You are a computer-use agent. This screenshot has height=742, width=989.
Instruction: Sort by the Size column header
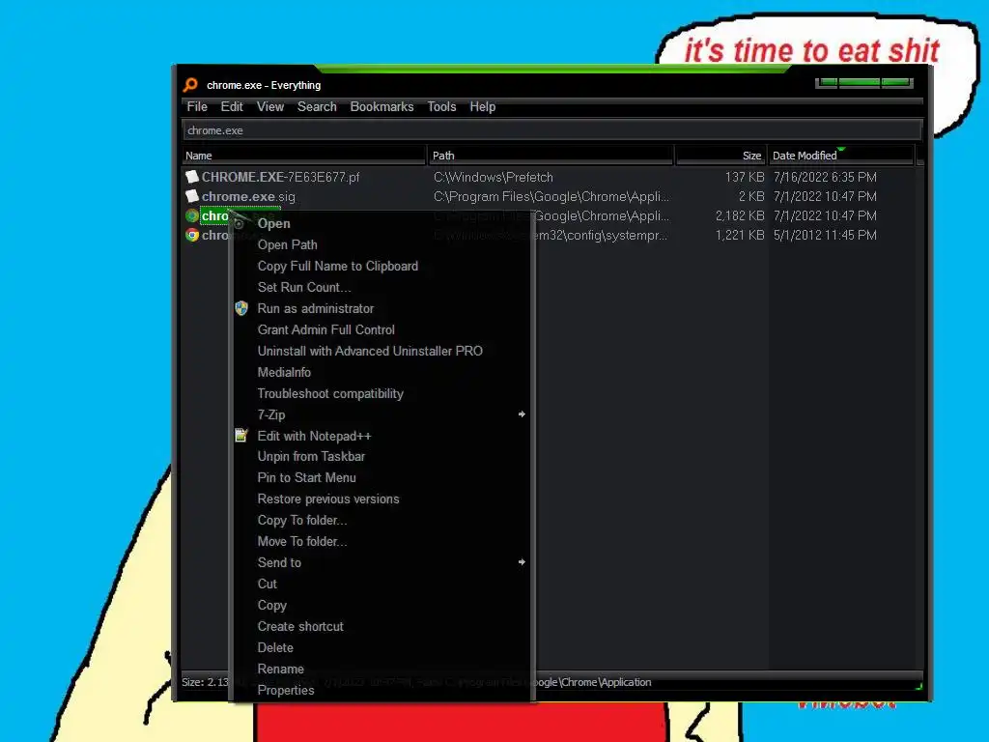pyautogui.click(x=721, y=156)
